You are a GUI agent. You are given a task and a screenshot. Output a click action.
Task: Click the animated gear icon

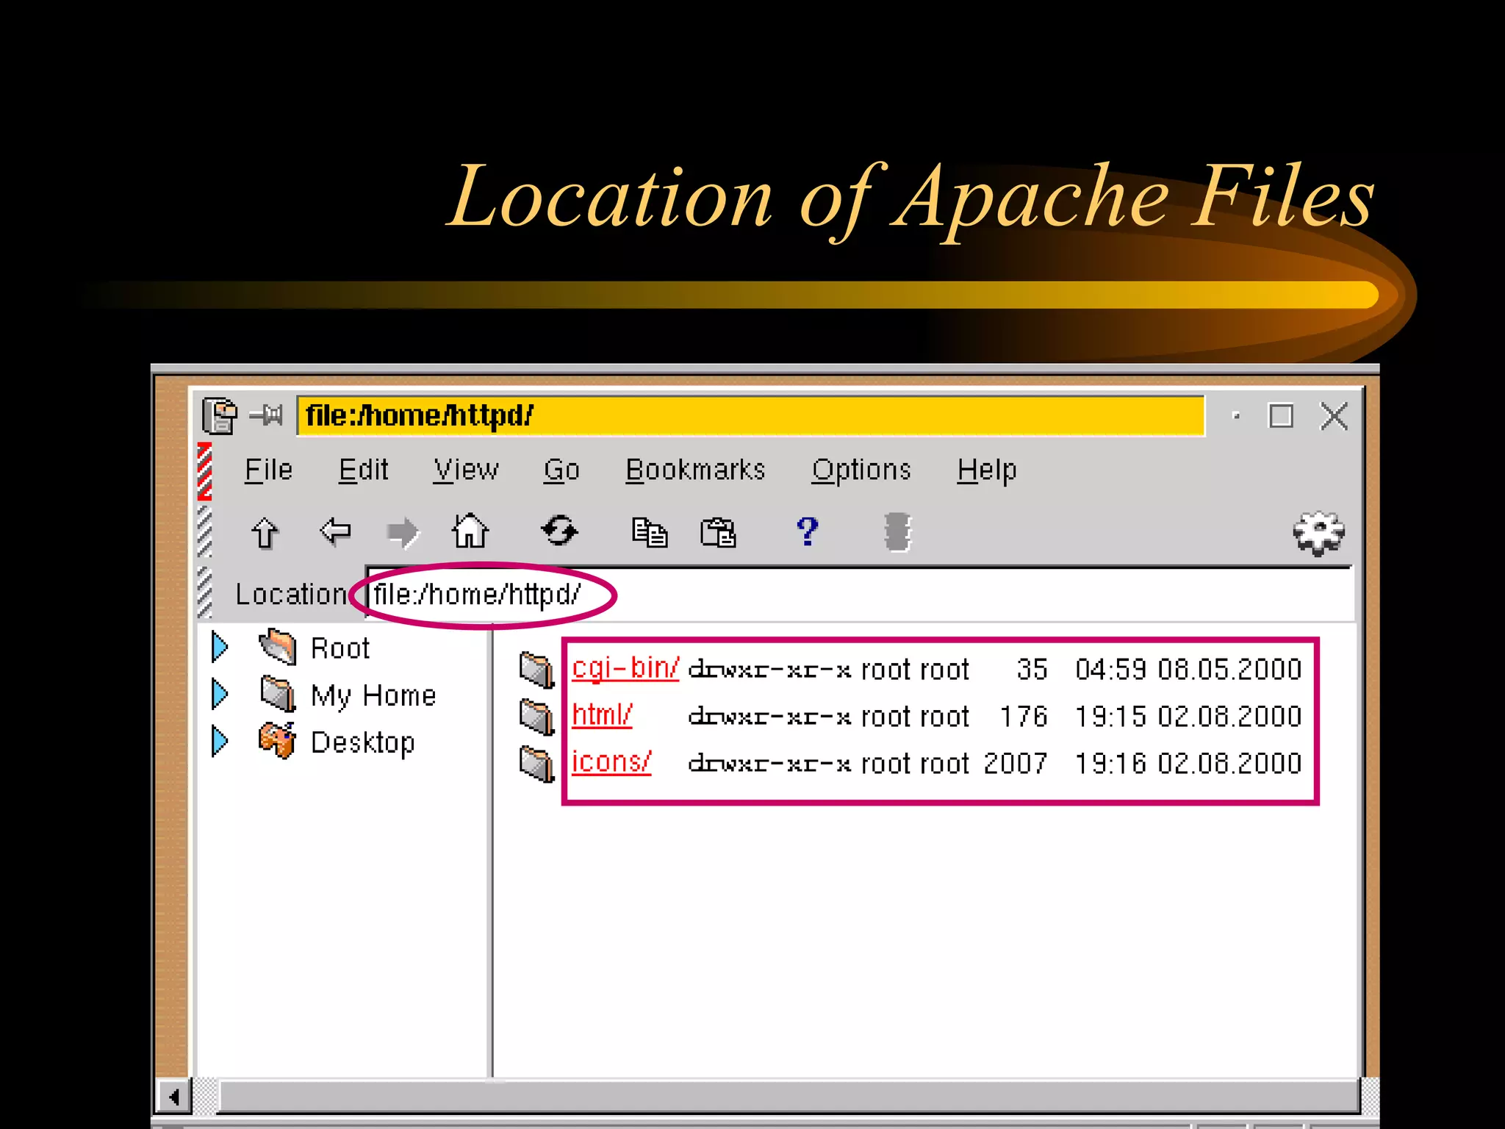pos(1319,533)
